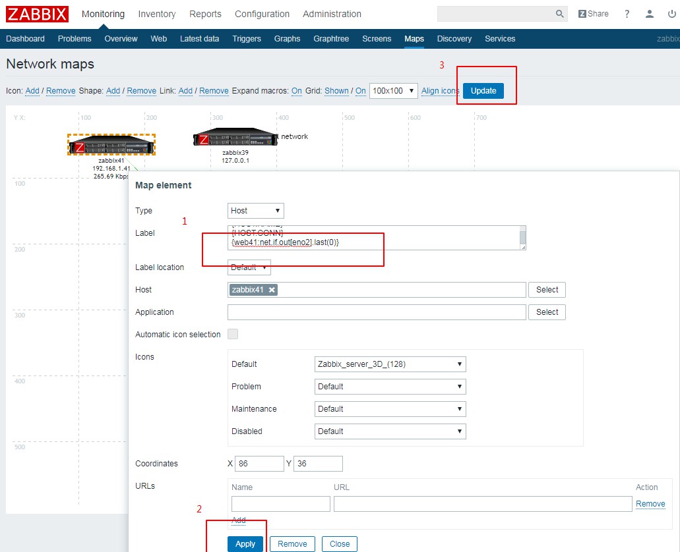This screenshot has width=680, height=552.
Task: Open the user profile icon
Action: [650, 14]
